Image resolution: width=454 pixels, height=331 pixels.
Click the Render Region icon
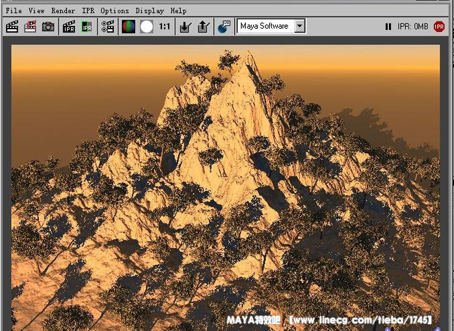(30, 27)
